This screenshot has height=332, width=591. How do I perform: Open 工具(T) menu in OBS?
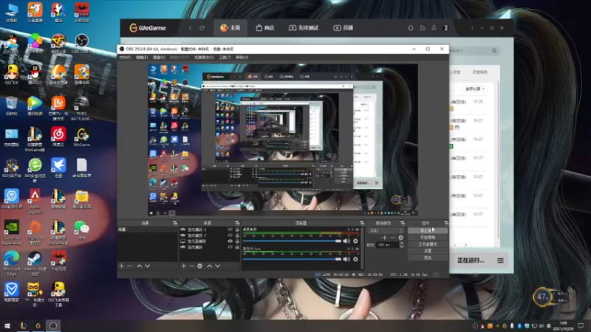225,58
